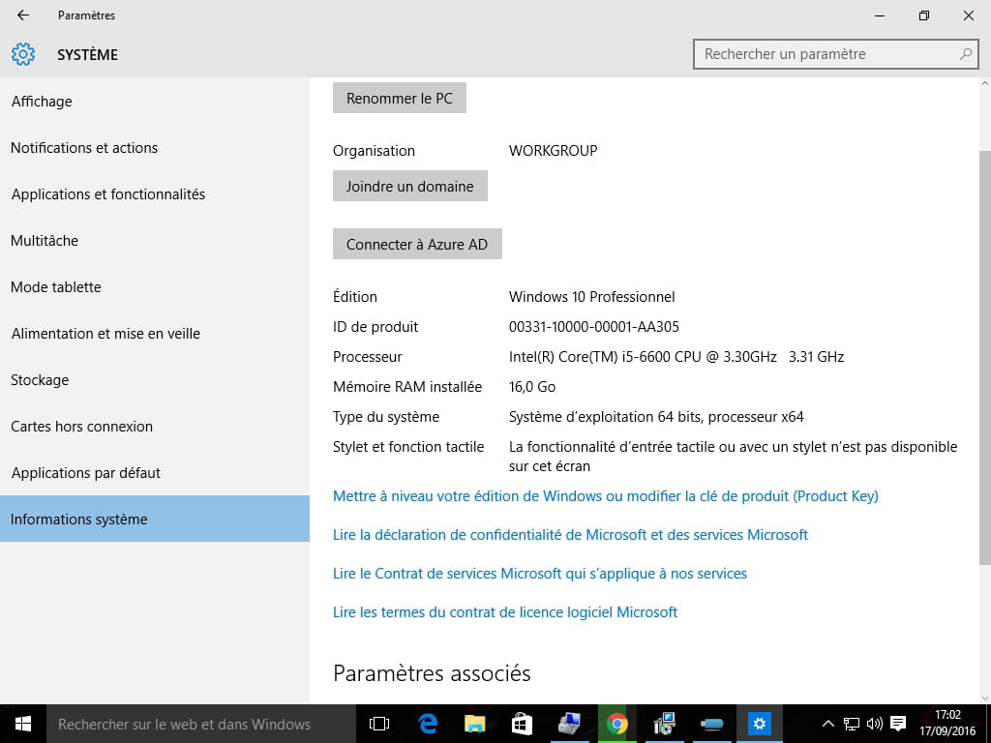Launch Microsoft Edge from the taskbar

pyautogui.click(x=428, y=724)
